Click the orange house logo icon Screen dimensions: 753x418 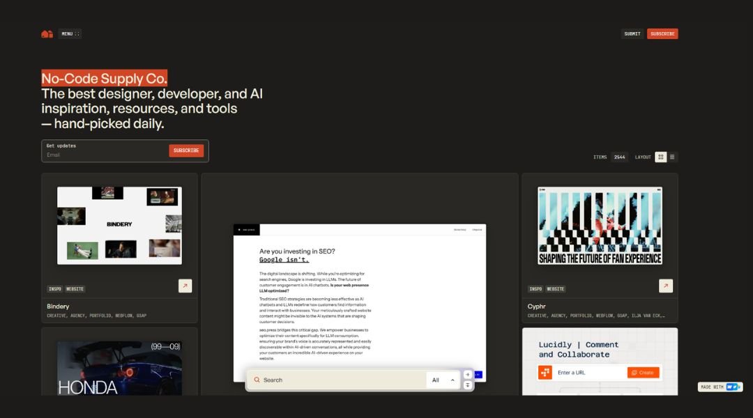(x=47, y=33)
